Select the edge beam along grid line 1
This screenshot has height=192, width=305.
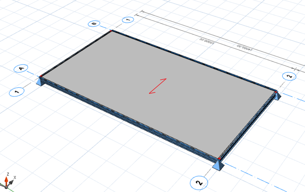click(76, 53)
